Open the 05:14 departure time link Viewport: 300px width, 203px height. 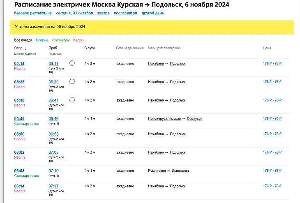coord(19,64)
